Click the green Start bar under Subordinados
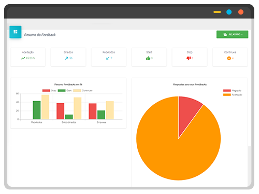This screenshot has width=259, height=194. click(x=69, y=117)
